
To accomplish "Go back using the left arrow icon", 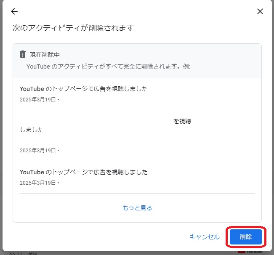I will pyautogui.click(x=14, y=11).
